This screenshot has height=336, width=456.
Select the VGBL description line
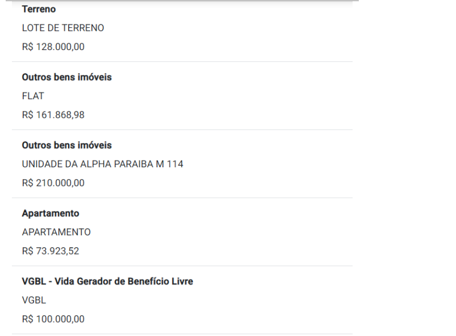click(x=34, y=300)
